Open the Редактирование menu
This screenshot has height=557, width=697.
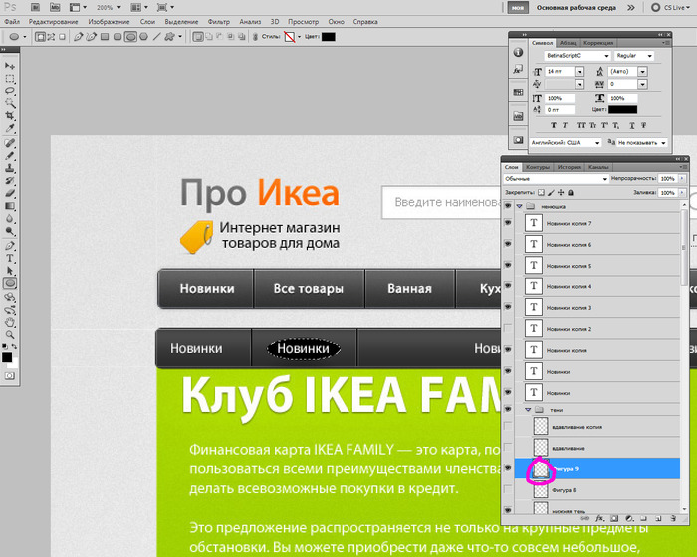click(x=54, y=21)
